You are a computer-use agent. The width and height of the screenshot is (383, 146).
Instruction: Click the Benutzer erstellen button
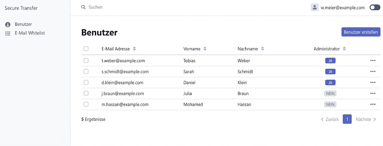click(x=361, y=32)
